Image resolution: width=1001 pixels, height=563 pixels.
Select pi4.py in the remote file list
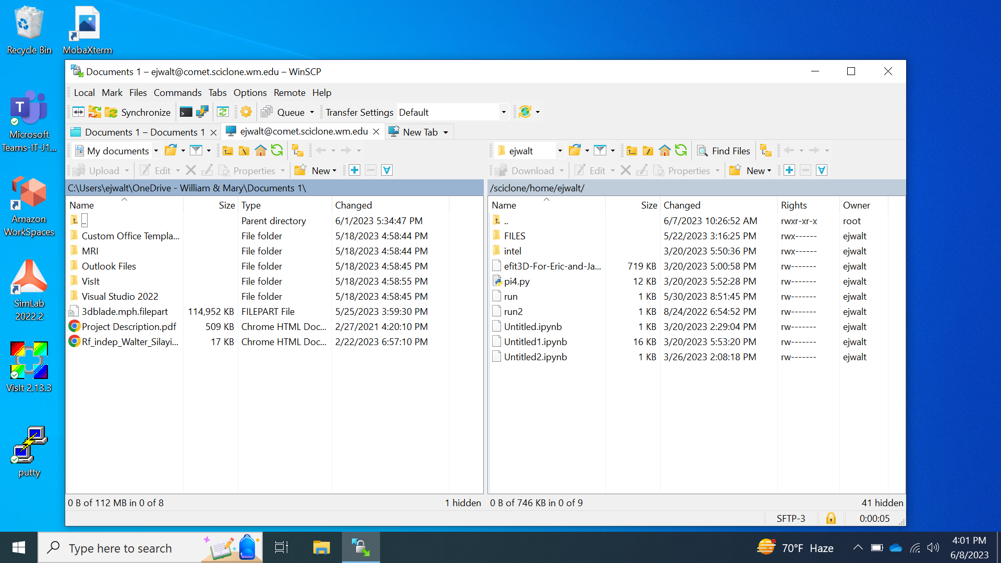click(516, 281)
